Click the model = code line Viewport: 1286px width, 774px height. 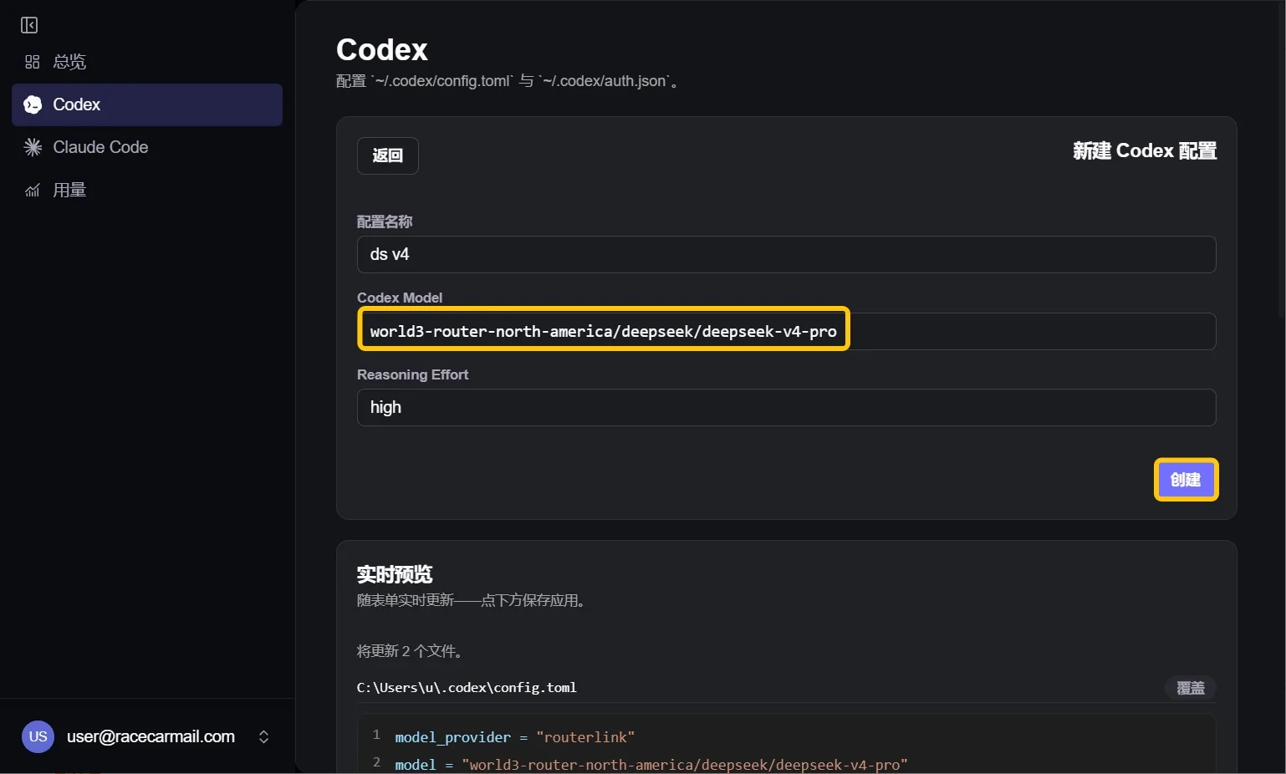coord(651,764)
